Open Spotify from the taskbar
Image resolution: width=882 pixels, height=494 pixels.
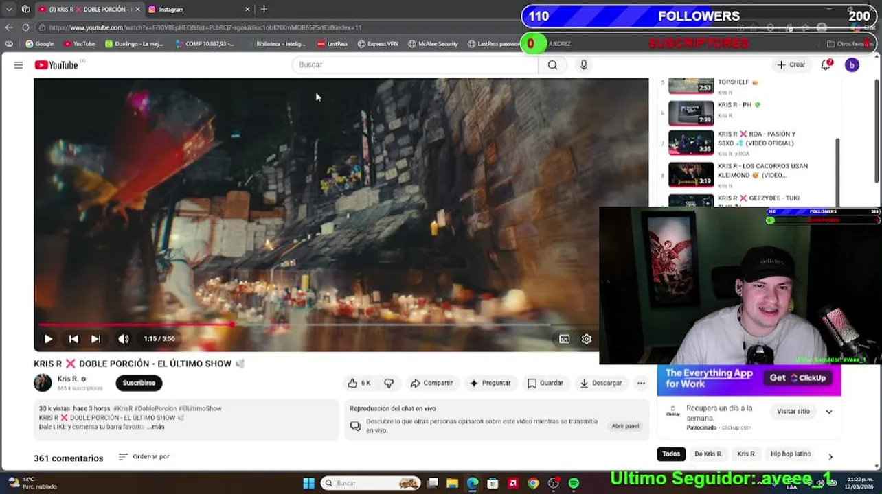574,483
